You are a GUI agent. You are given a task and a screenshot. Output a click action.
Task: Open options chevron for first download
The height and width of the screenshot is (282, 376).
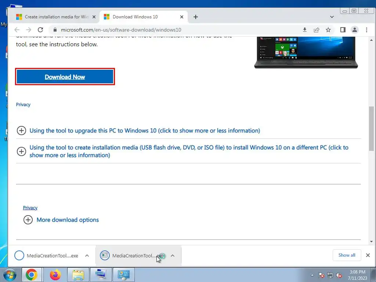pyautogui.click(x=87, y=256)
